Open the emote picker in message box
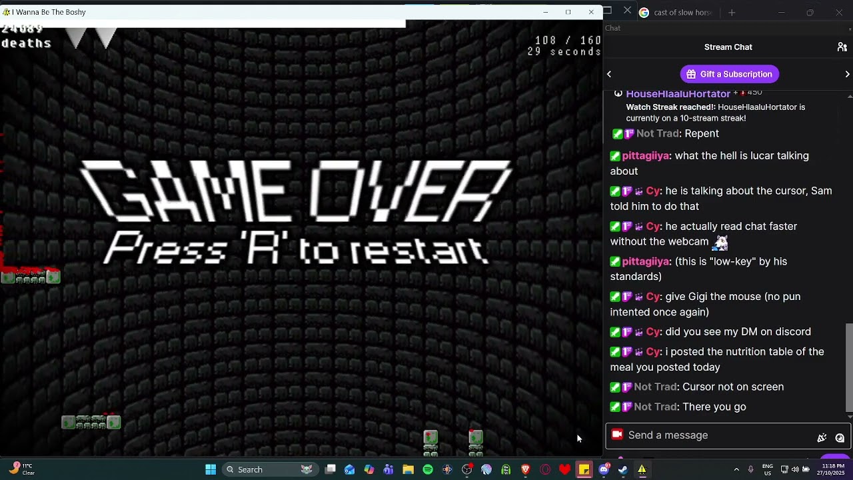Viewport: 853px width, 480px height. (x=822, y=438)
